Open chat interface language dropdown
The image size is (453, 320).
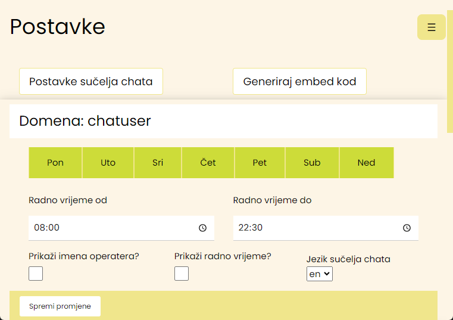click(320, 274)
